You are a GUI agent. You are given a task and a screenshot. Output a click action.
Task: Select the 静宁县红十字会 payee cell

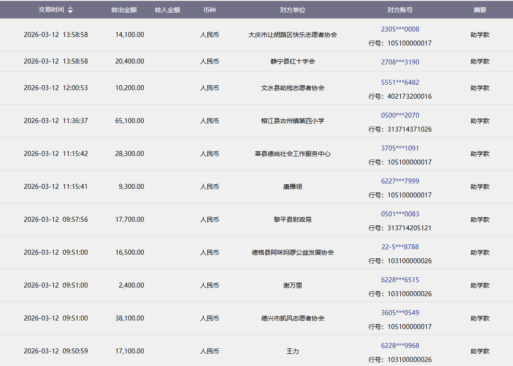click(x=293, y=61)
